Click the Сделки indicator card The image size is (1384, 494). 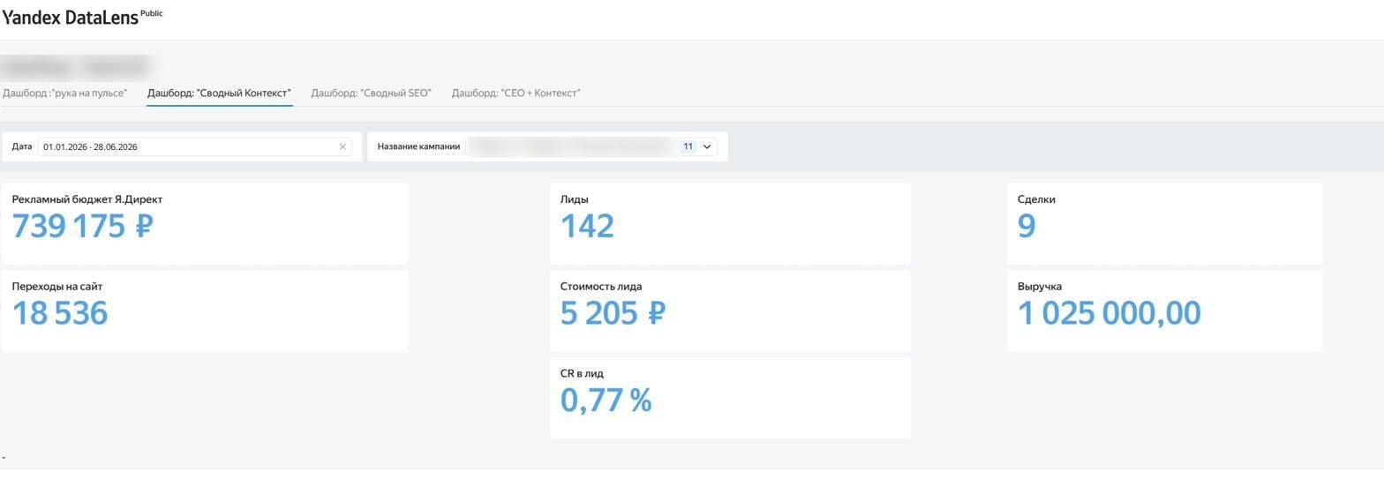click(1164, 224)
